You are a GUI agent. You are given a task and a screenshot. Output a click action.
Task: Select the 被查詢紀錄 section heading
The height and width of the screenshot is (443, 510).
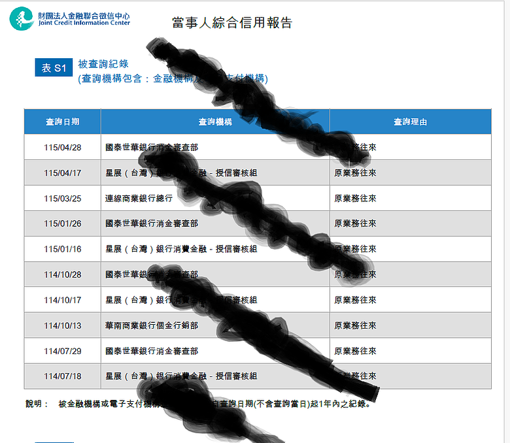(103, 64)
